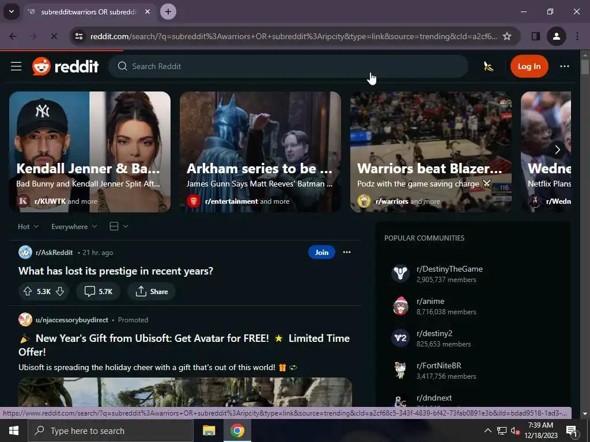Upvote the AskReddit prestige post
590x442 pixels.
tap(28, 291)
